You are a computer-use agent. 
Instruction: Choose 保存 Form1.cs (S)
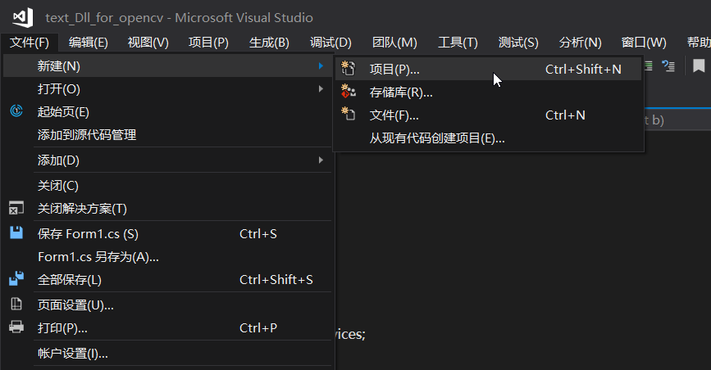pos(168,233)
